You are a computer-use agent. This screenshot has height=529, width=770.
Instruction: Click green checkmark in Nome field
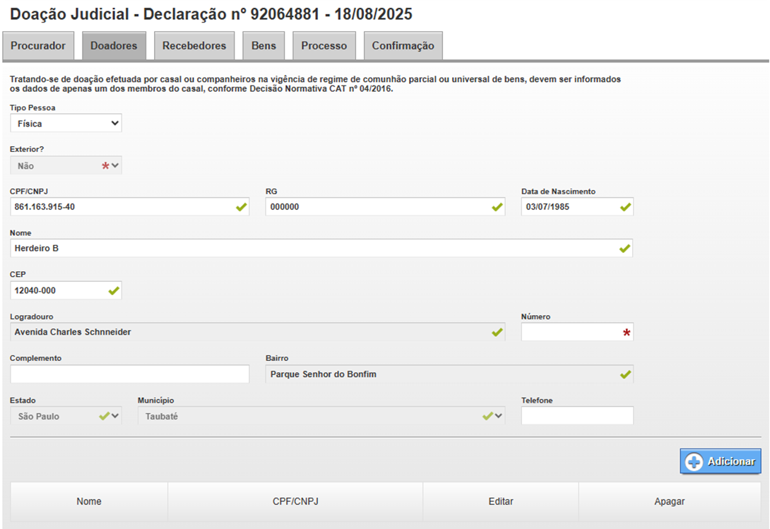point(624,249)
